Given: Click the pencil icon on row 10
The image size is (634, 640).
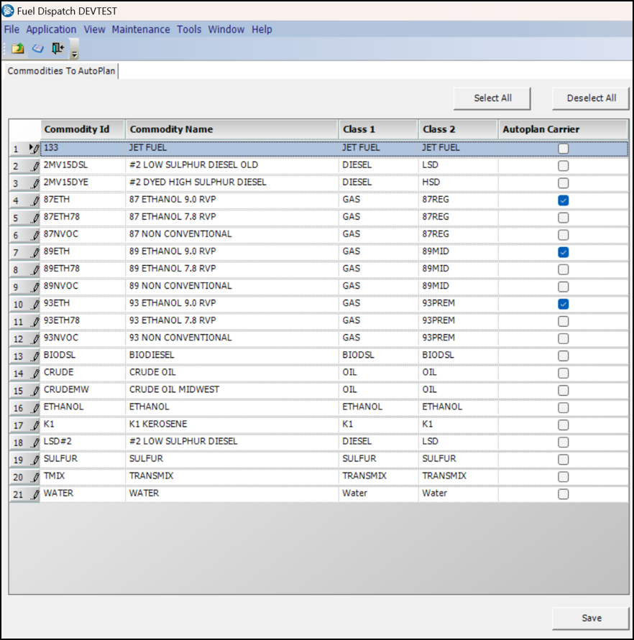Looking at the screenshot, I should coord(35,305).
